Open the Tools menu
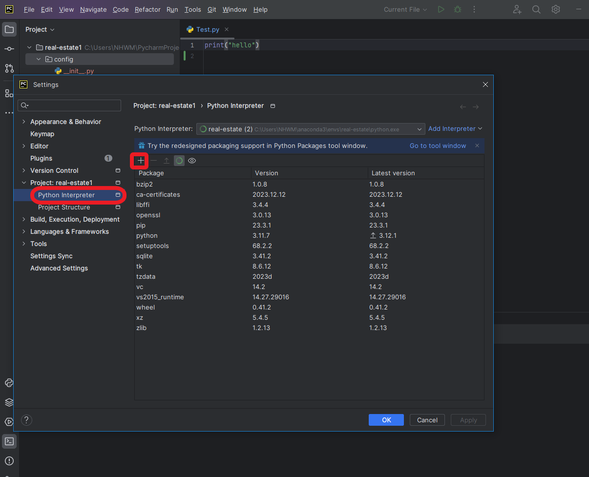Viewport: 589px width, 477px height. point(192,9)
